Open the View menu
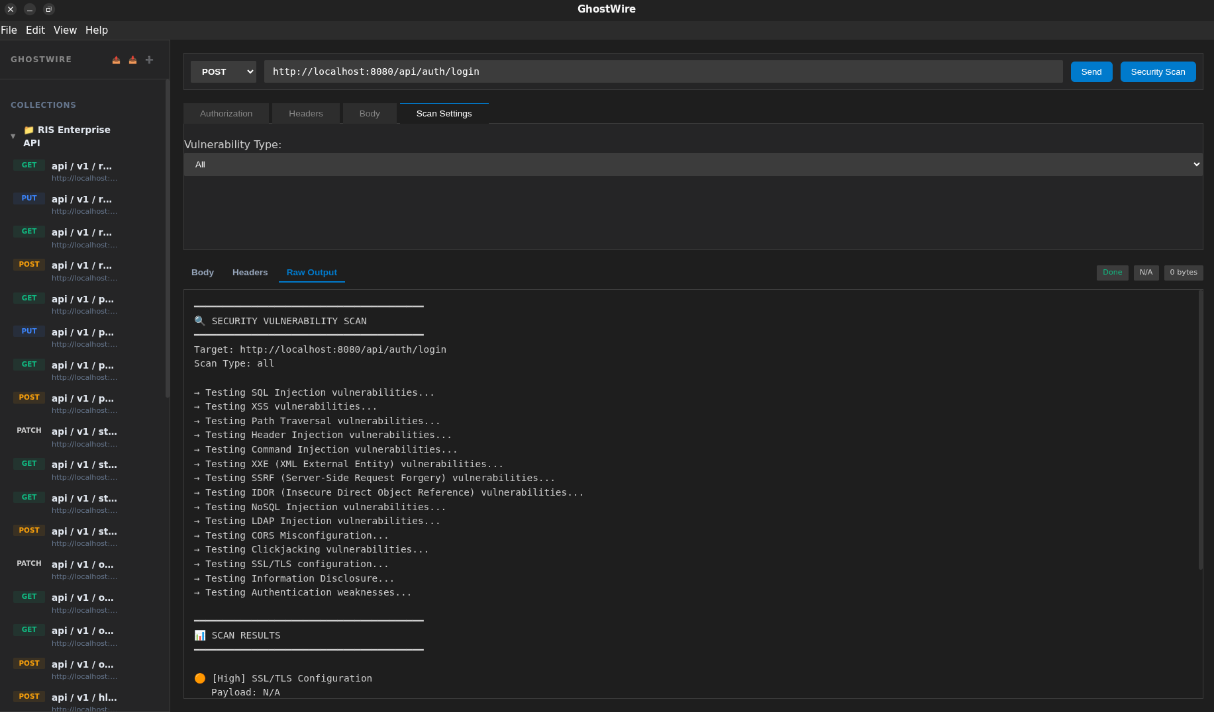 [x=65, y=30]
